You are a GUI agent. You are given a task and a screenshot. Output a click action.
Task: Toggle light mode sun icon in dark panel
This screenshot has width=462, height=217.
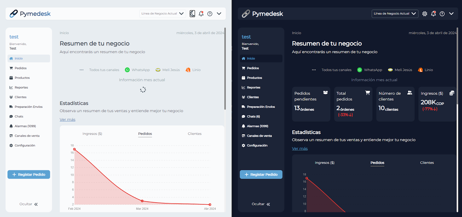click(424, 14)
